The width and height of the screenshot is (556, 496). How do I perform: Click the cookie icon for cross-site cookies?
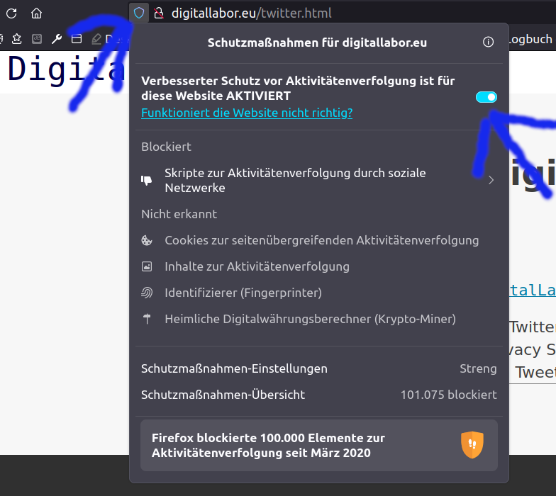coord(146,241)
